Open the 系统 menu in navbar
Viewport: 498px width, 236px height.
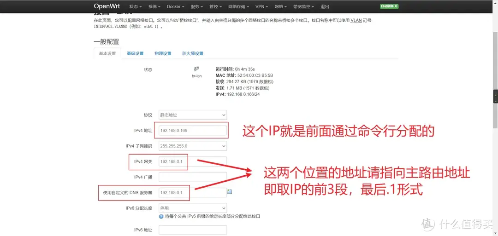(154, 6)
